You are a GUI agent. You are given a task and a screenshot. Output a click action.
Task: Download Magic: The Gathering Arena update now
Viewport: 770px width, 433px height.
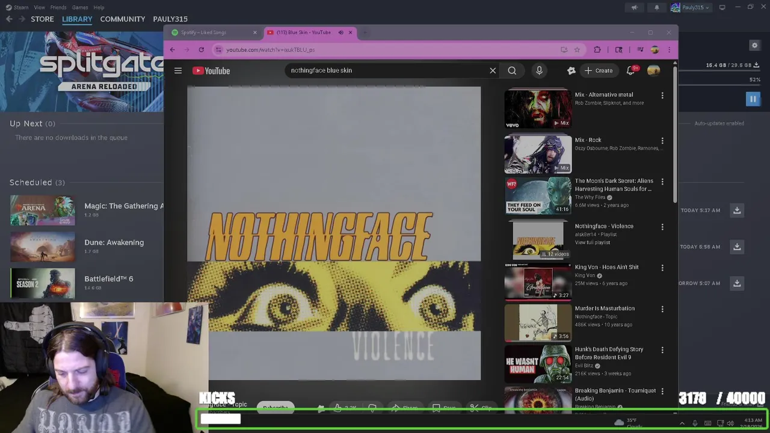point(737,210)
